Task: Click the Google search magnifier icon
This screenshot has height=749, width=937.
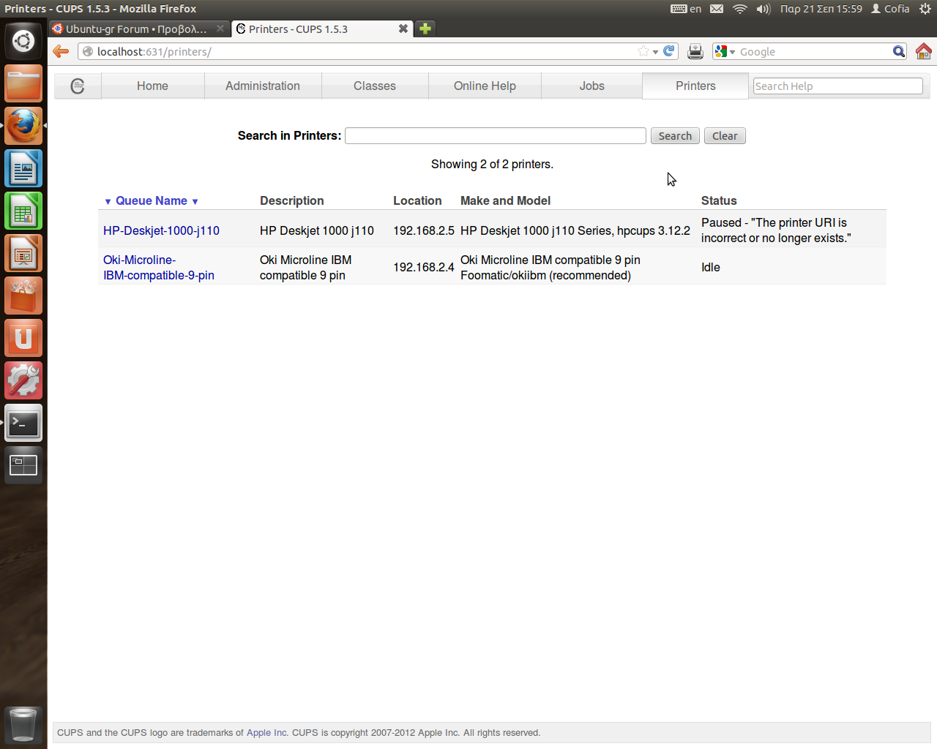Action: (x=898, y=51)
